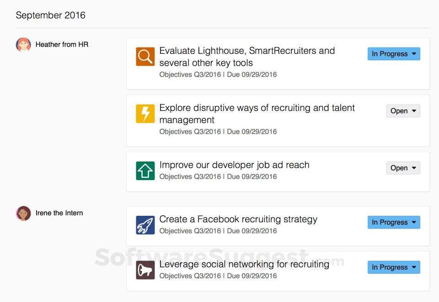The image size is (439, 302).
Task: Open the Evaluate Lighthouse, SmartRecruiters objective title
Action: 247,57
